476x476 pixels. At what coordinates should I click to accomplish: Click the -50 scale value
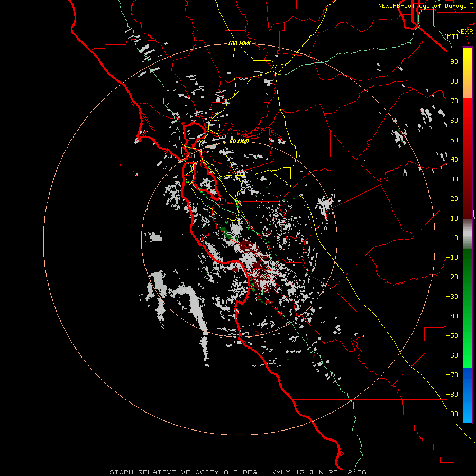tap(452, 336)
